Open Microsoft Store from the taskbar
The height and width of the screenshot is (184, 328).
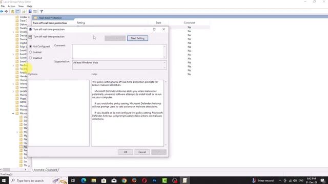click(104, 180)
